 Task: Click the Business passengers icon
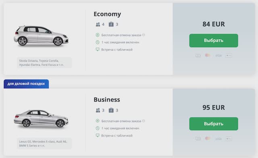(x=98, y=110)
